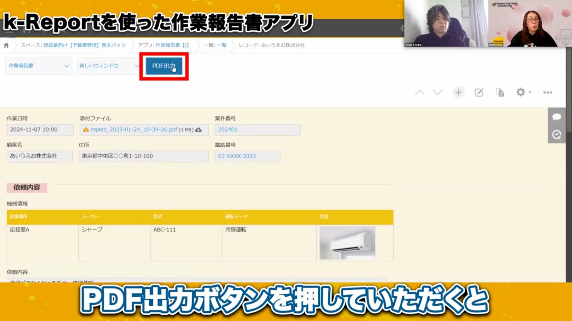This screenshot has height=321, width=572.
Task: Go to the next record with the down chevron
Action: click(x=437, y=92)
